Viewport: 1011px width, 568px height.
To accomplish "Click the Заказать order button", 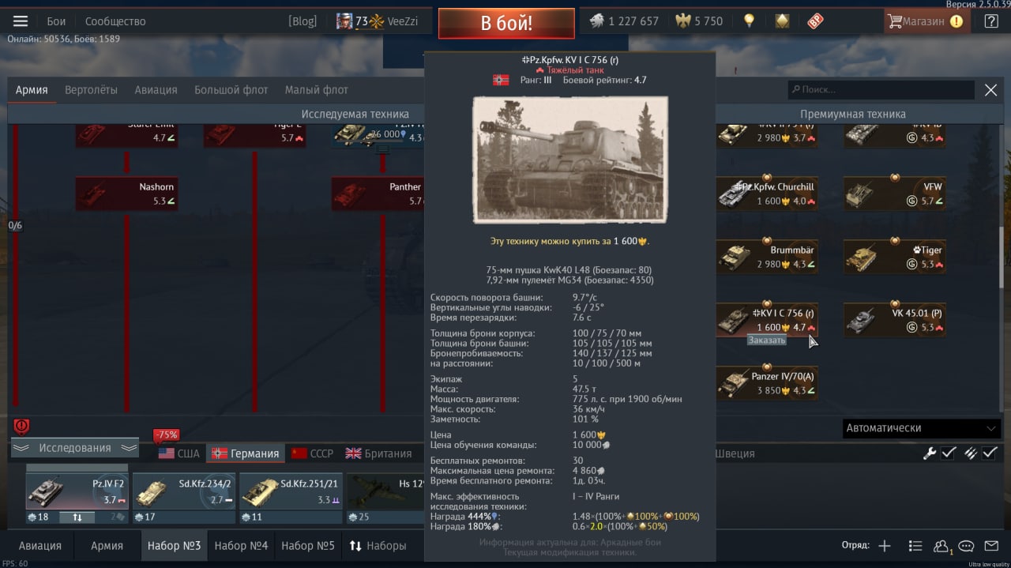I will tap(767, 340).
